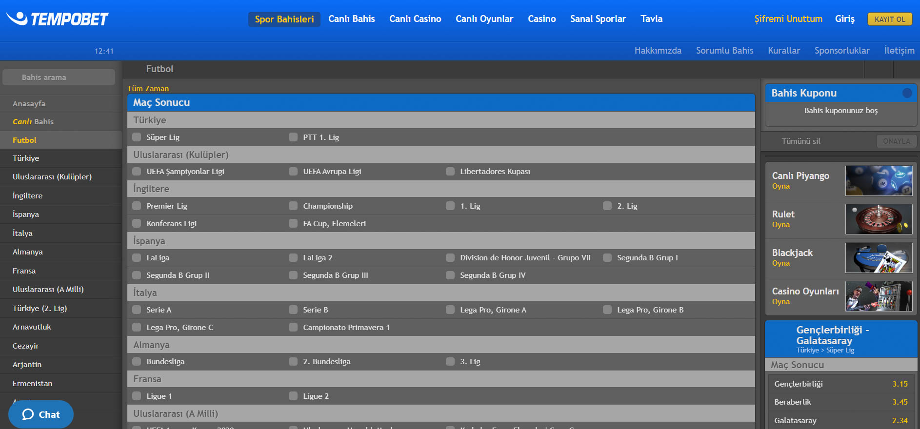920x429 pixels.
Task: Go to the İletişim contact page
Action: (900, 51)
